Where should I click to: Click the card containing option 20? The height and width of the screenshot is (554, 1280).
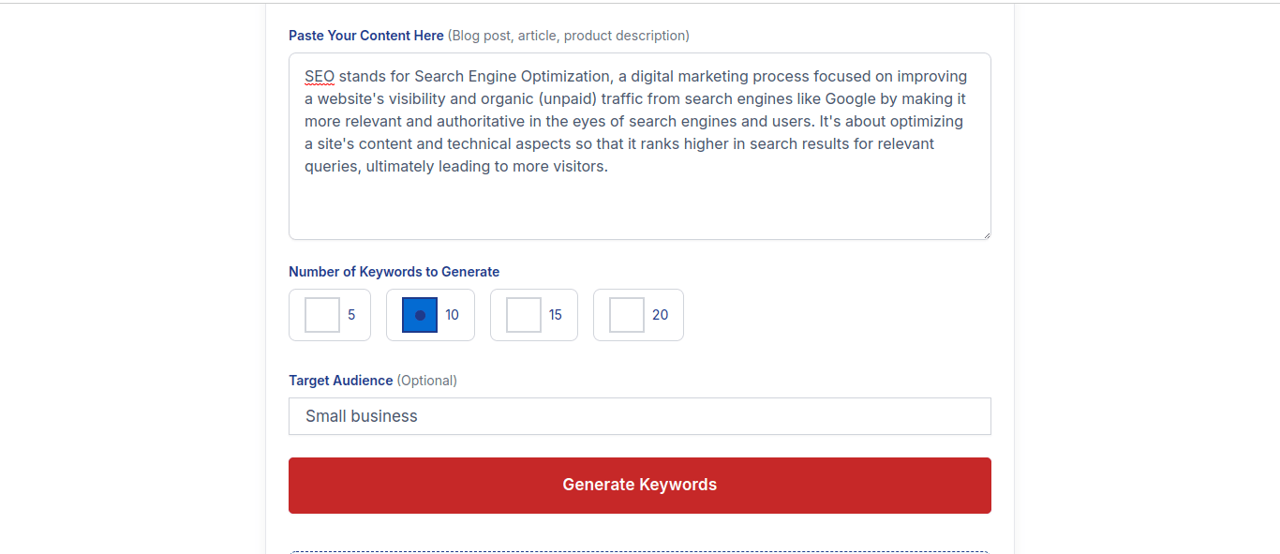(x=638, y=315)
